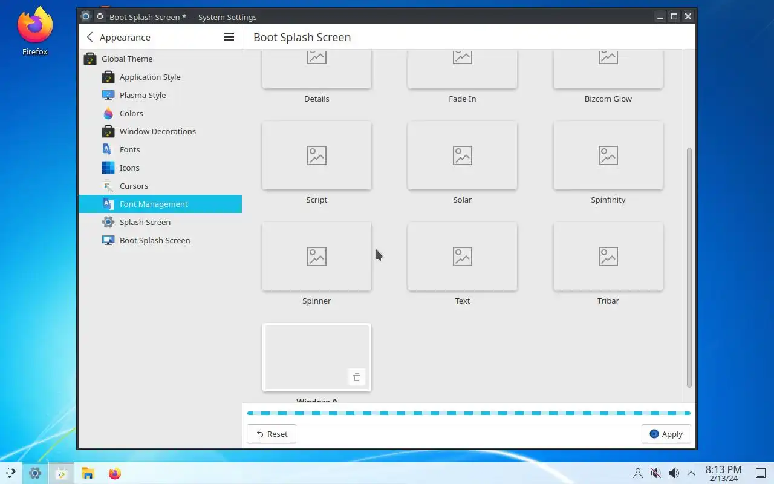
Task: Click the Font Management icon
Action: click(108, 204)
